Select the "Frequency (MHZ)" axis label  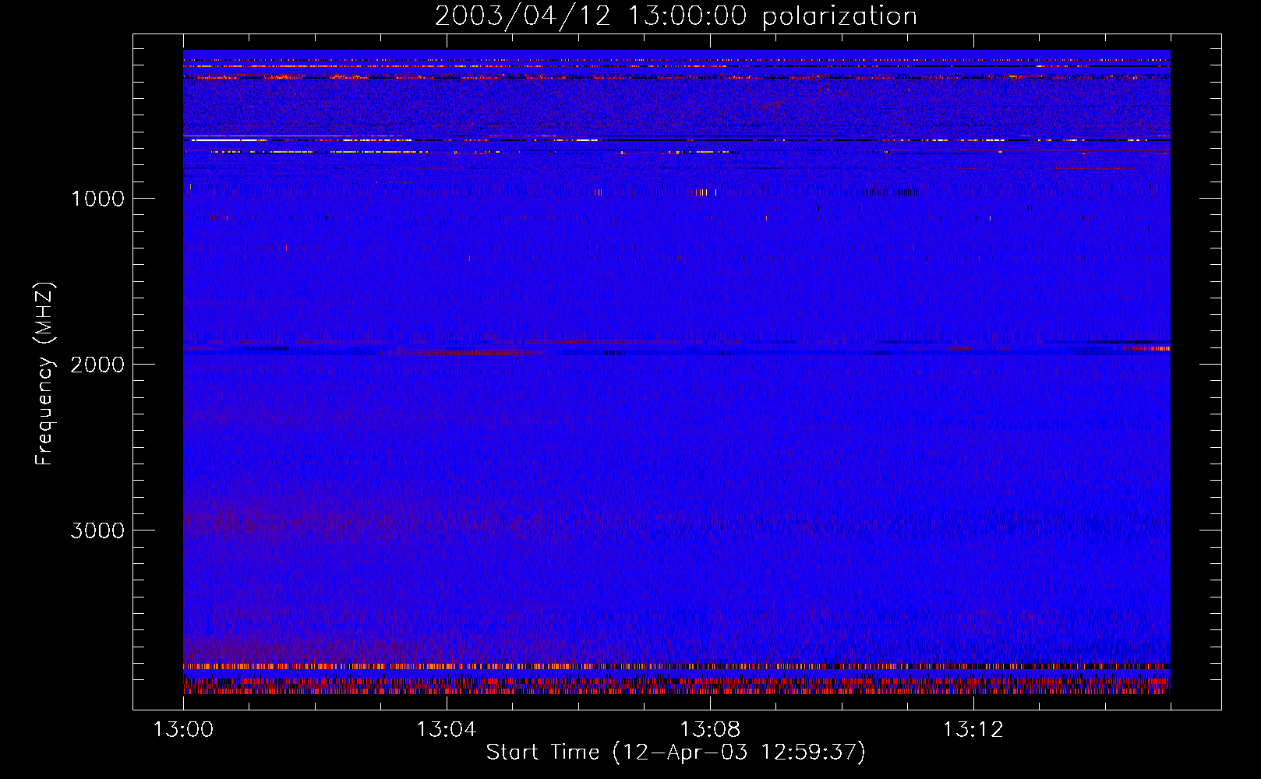point(44,374)
